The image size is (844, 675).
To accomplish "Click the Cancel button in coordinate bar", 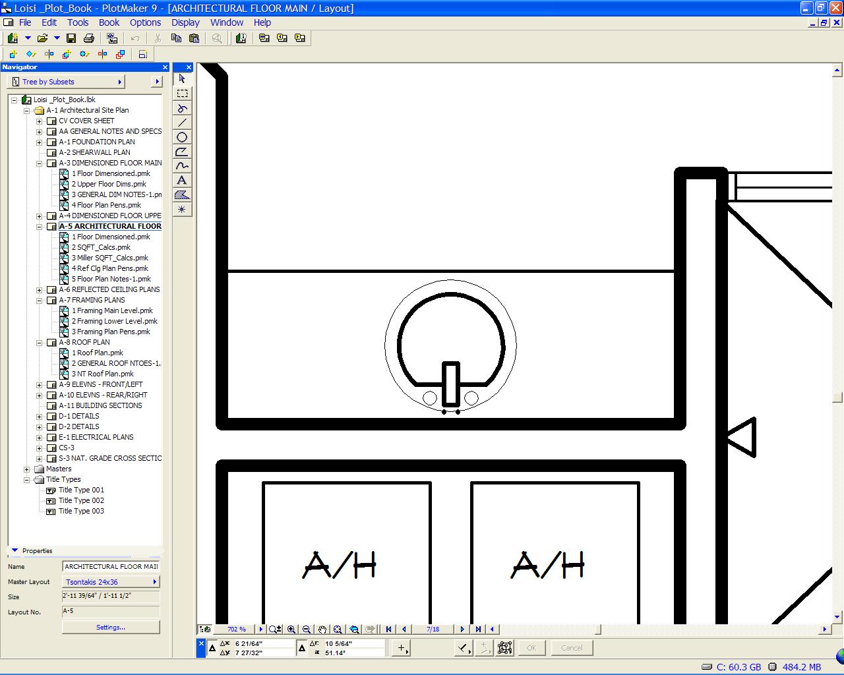I will [571, 648].
